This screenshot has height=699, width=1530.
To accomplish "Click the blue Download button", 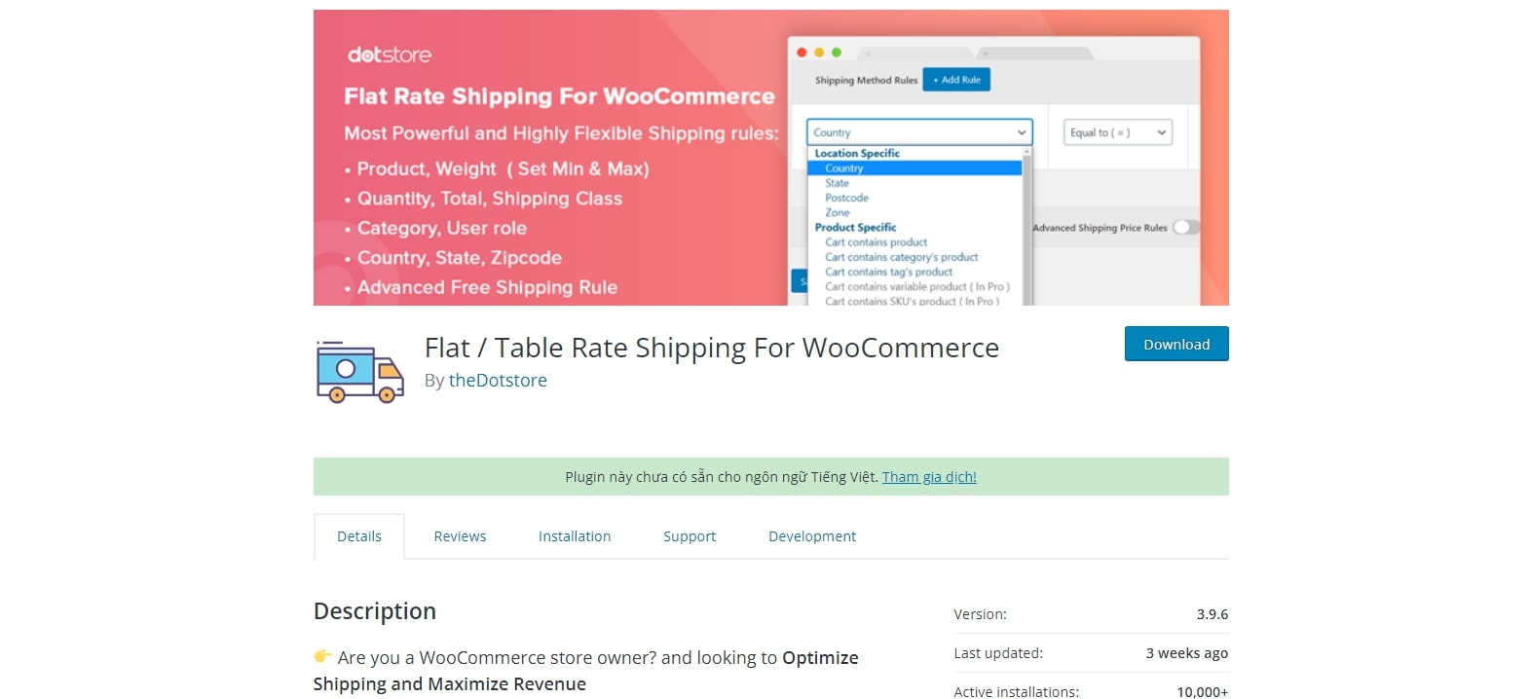I will pyautogui.click(x=1176, y=344).
